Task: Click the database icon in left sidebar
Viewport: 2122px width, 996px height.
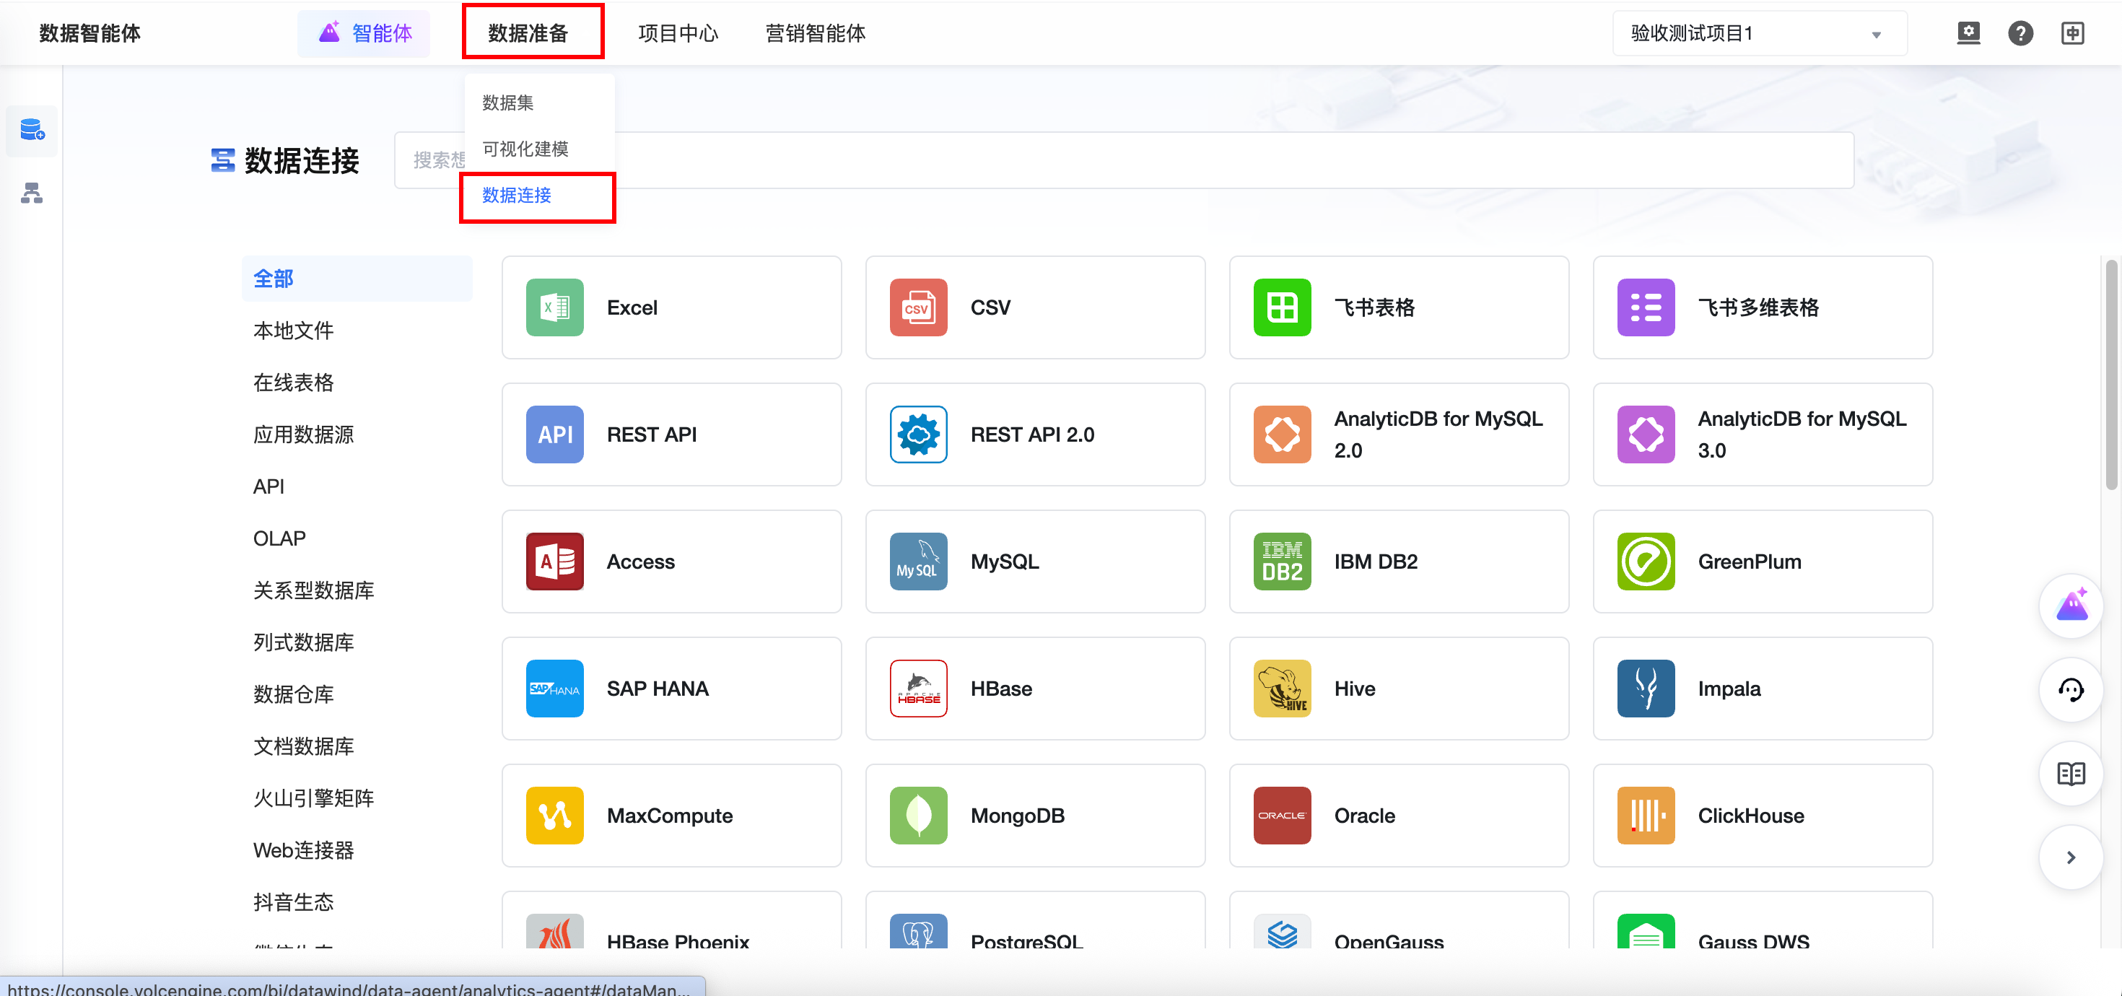Action: coord(32,130)
